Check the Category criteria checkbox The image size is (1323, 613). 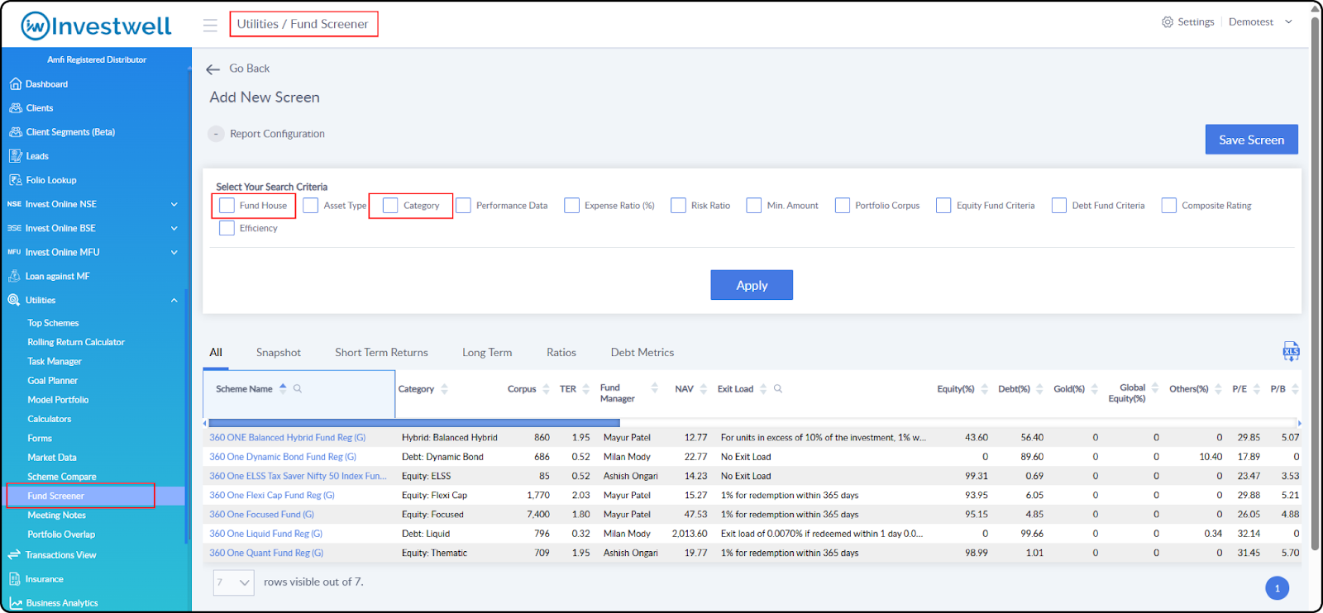click(x=390, y=206)
